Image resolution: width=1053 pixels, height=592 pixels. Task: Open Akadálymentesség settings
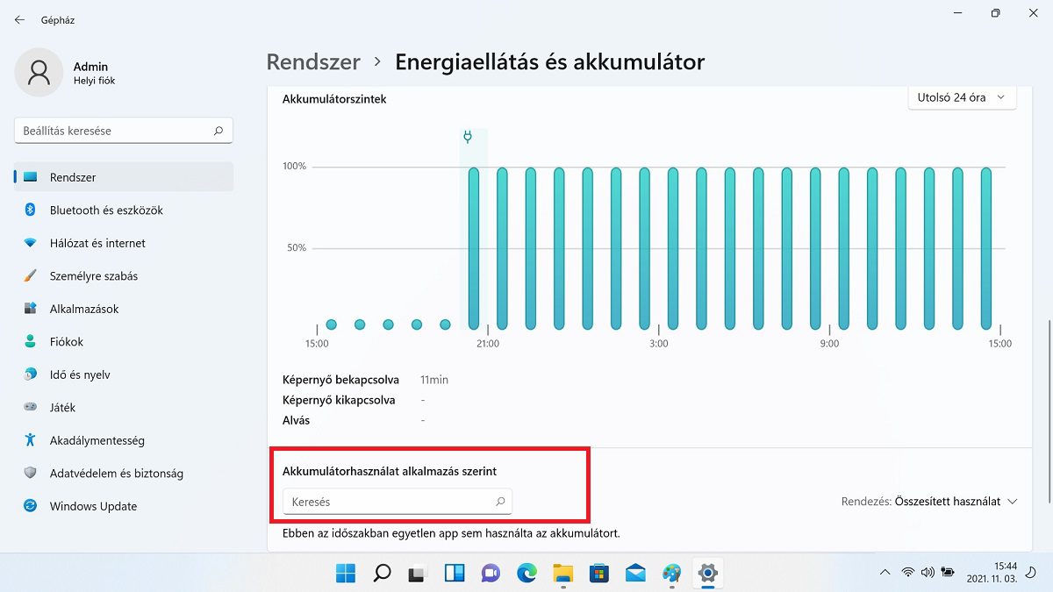97,440
